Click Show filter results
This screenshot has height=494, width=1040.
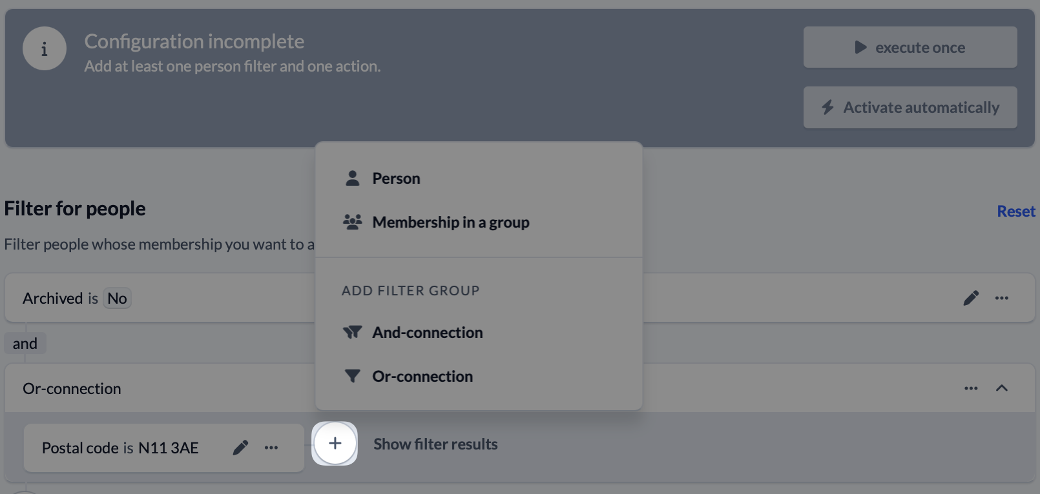tap(435, 444)
